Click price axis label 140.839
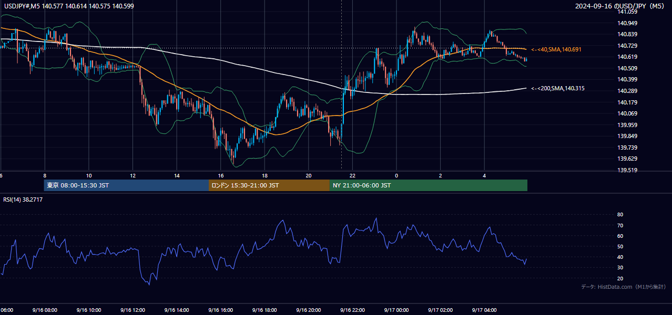This screenshot has width=672, height=315. [627, 35]
